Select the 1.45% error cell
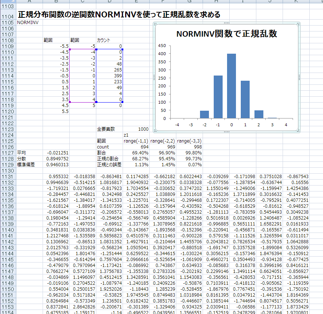This screenshot has width=323, height=314. click(x=163, y=165)
